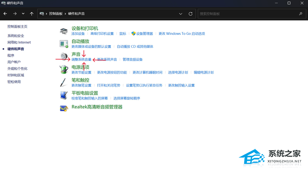Click the Power Options battery icon
This screenshot has height=169, width=308.
tap(64, 69)
